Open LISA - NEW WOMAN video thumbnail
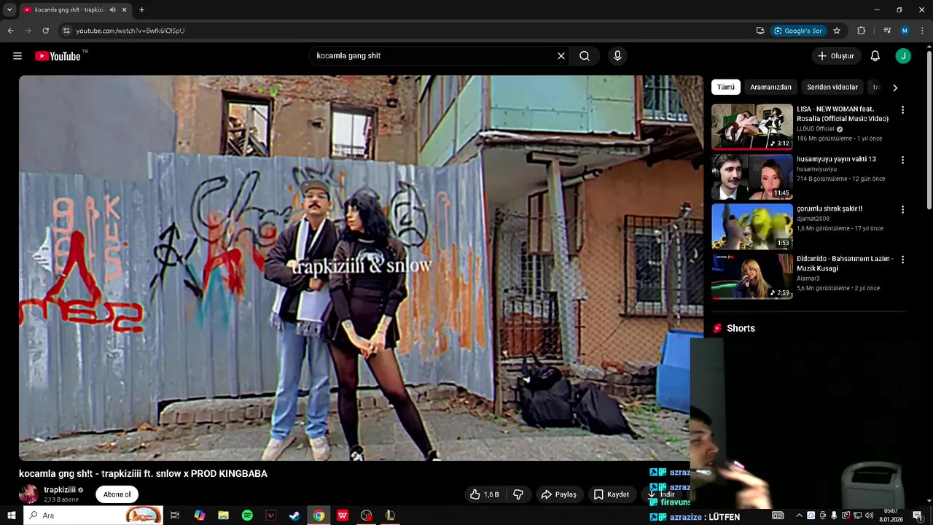The height and width of the screenshot is (525, 933). [752, 127]
